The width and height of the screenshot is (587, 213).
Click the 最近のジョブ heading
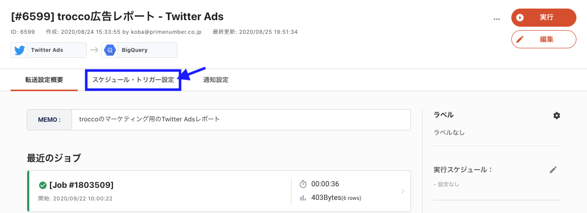54,158
